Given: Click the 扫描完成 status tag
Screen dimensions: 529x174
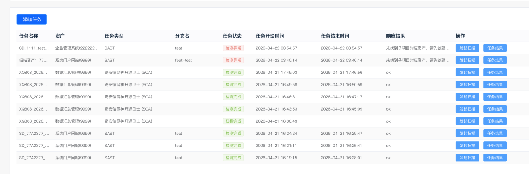Looking at the screenshot, I should tap(233, 121).
